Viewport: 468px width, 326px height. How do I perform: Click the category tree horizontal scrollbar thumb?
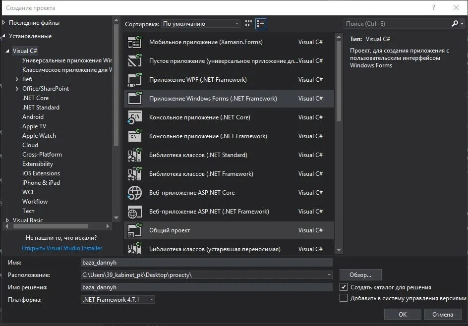(51, 226)
